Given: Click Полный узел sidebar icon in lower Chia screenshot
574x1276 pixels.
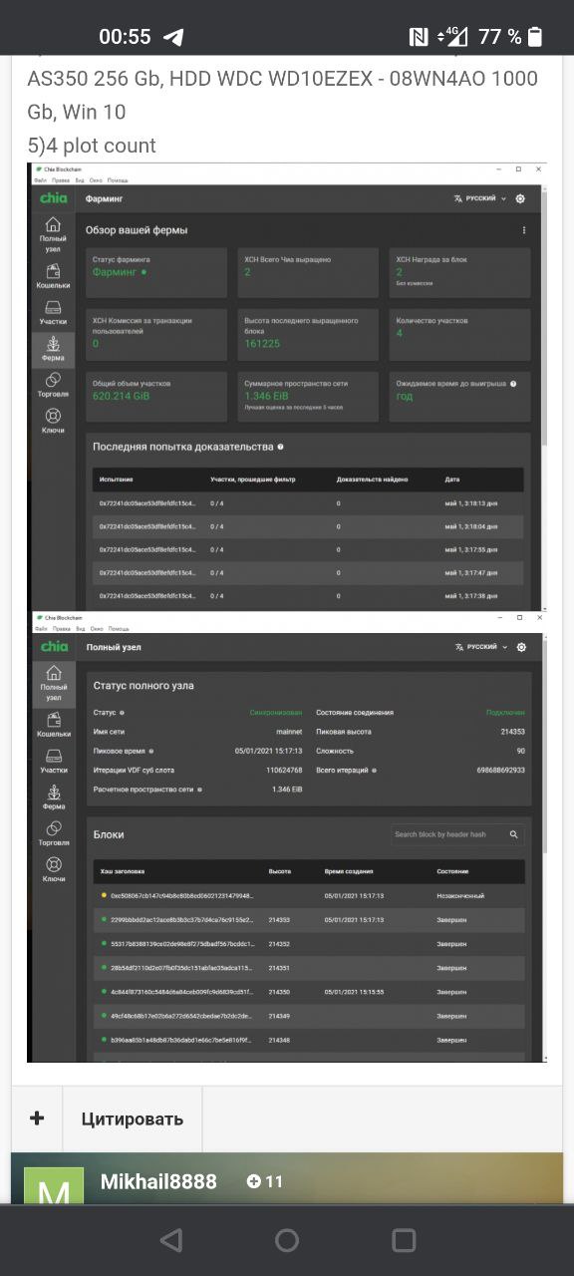Looking at the screenshot, I should (54, 683).
